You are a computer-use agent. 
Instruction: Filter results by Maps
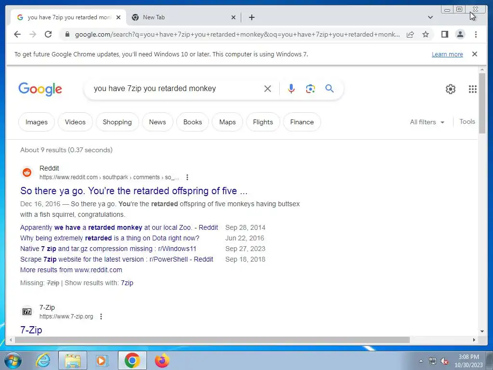[228, 122]
